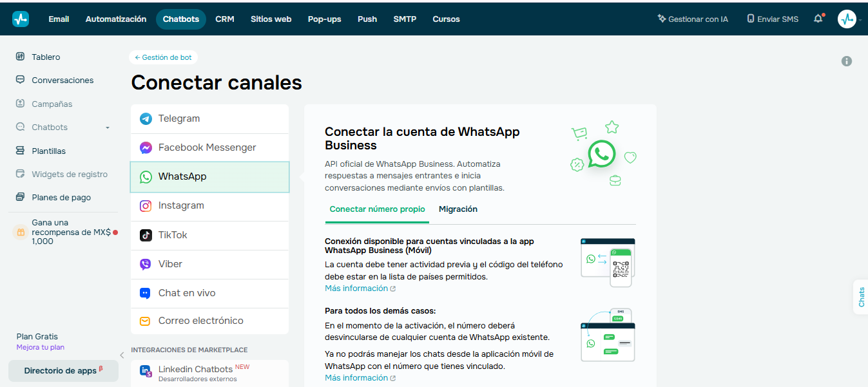Select the Correo electrónico channel row
Image resolution: width=868 pixels, height=387 pixels.
click(210, 321)
